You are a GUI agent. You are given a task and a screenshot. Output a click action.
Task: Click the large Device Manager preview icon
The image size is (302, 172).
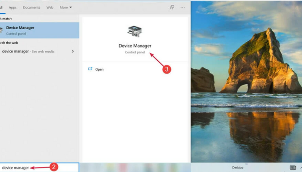point(135,31)
